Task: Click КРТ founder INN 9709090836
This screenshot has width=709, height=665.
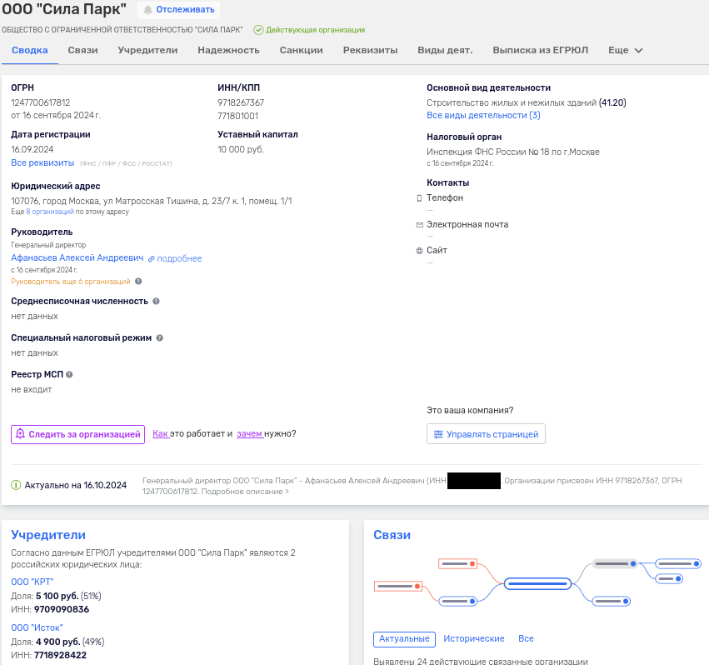Action: coord(62,609)
